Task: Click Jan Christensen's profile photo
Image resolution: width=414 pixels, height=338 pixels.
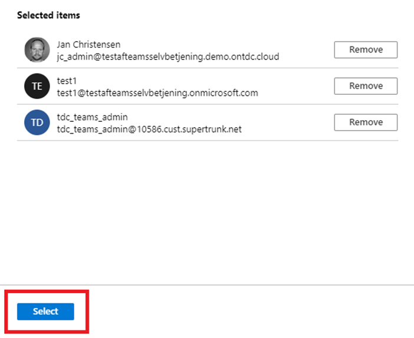Action: pos(37,49)
